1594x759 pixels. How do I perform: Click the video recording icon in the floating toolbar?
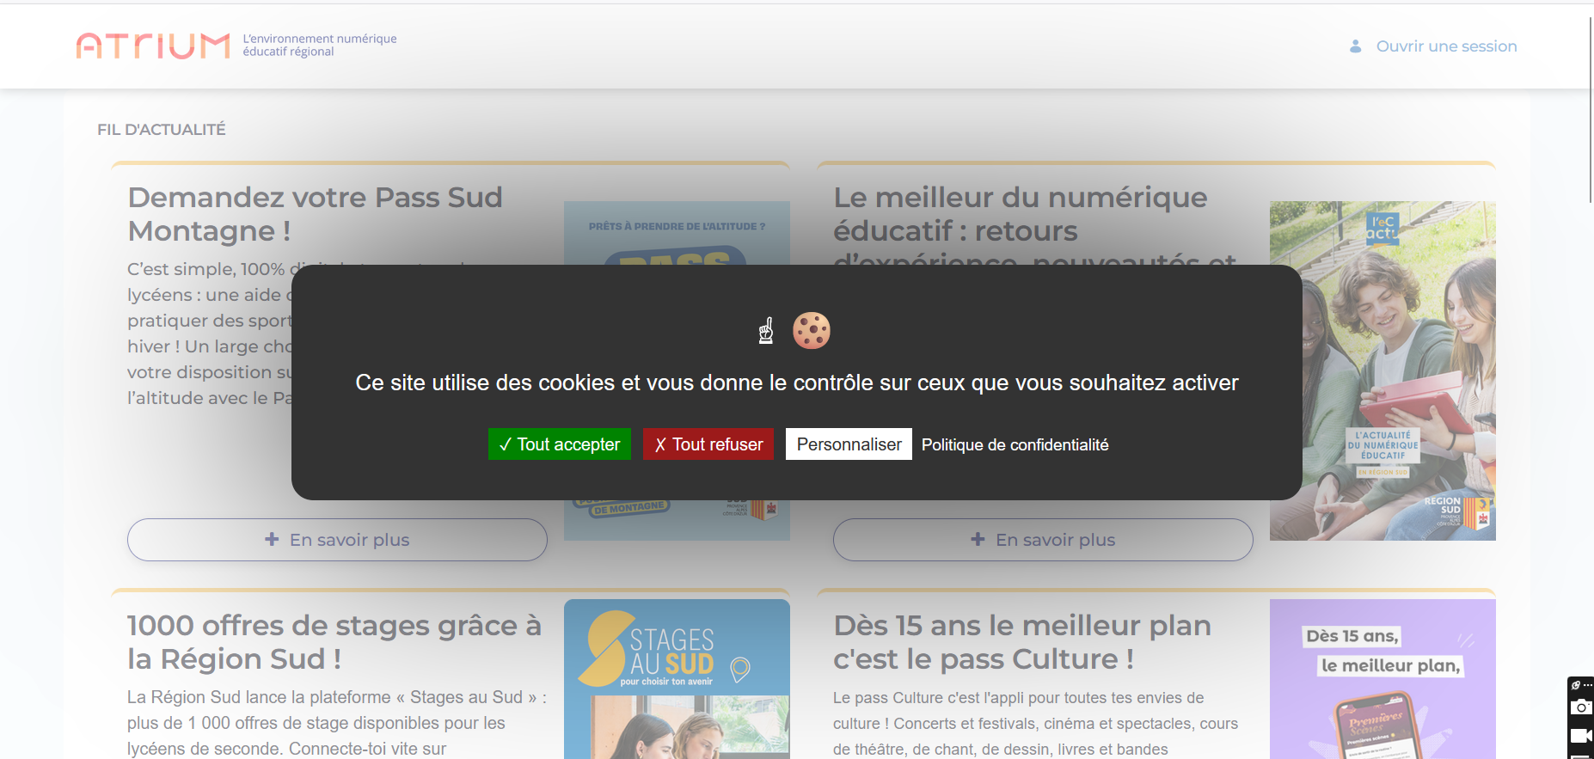click(1580, 736)
